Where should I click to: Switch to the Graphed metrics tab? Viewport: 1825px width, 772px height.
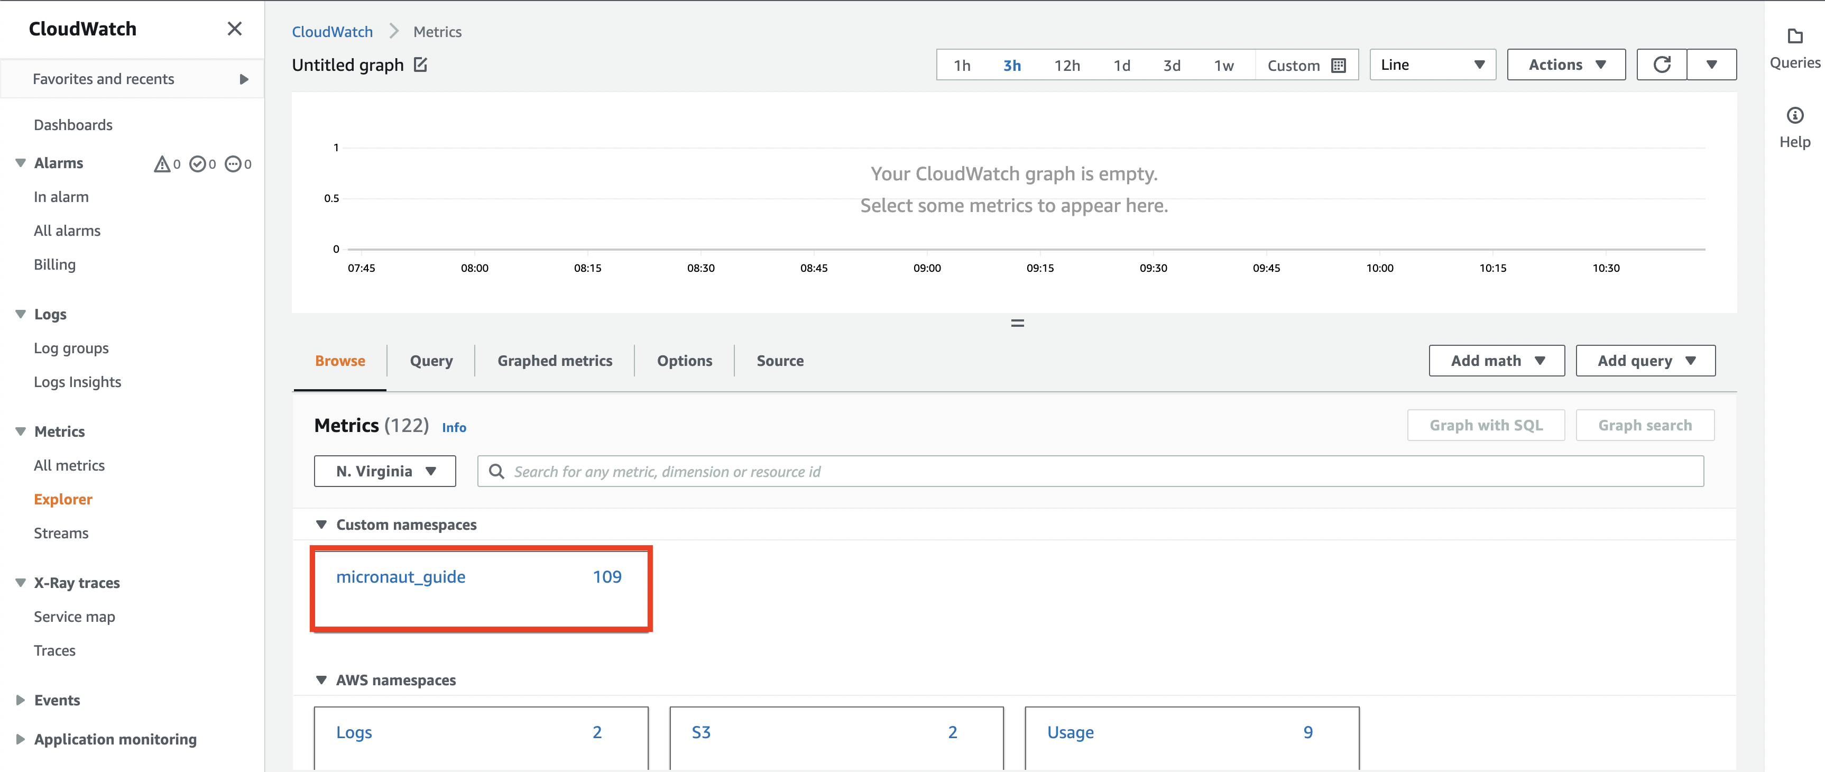tap(554, 360)
